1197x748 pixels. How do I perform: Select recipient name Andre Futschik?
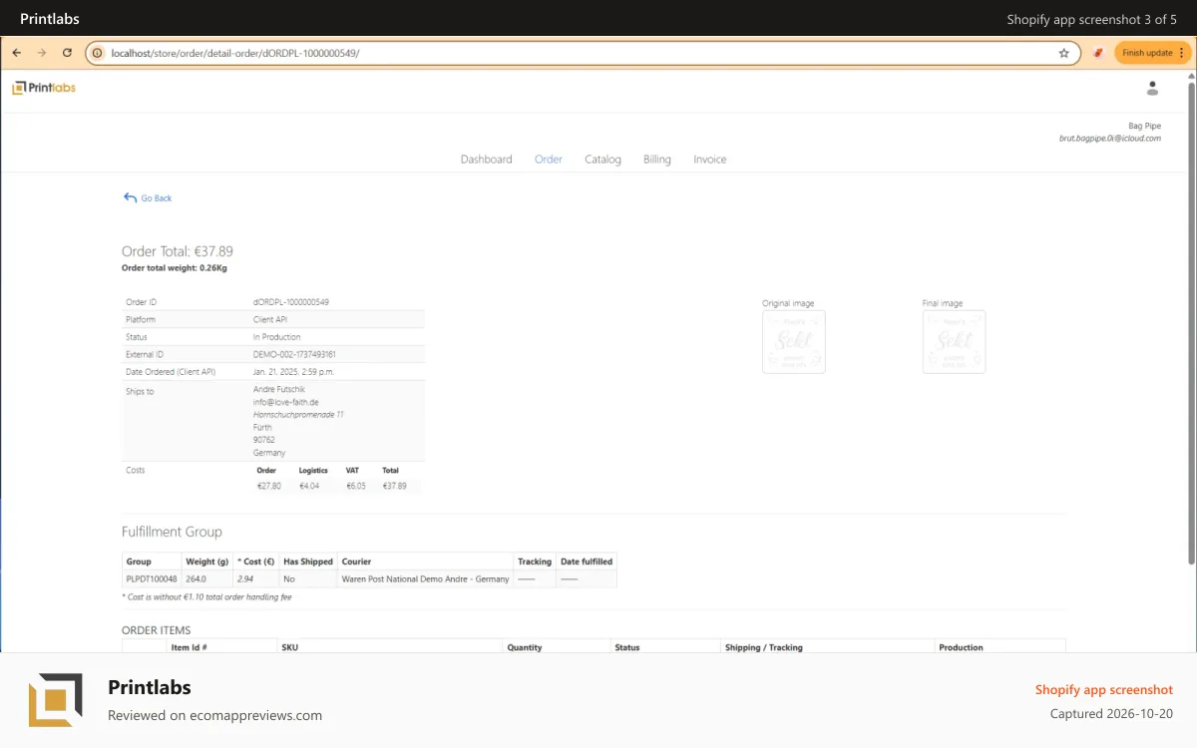tap(281, 389)
